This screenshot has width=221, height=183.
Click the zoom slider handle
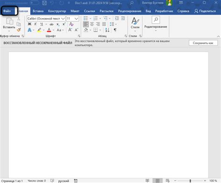(x=190, y=181)
